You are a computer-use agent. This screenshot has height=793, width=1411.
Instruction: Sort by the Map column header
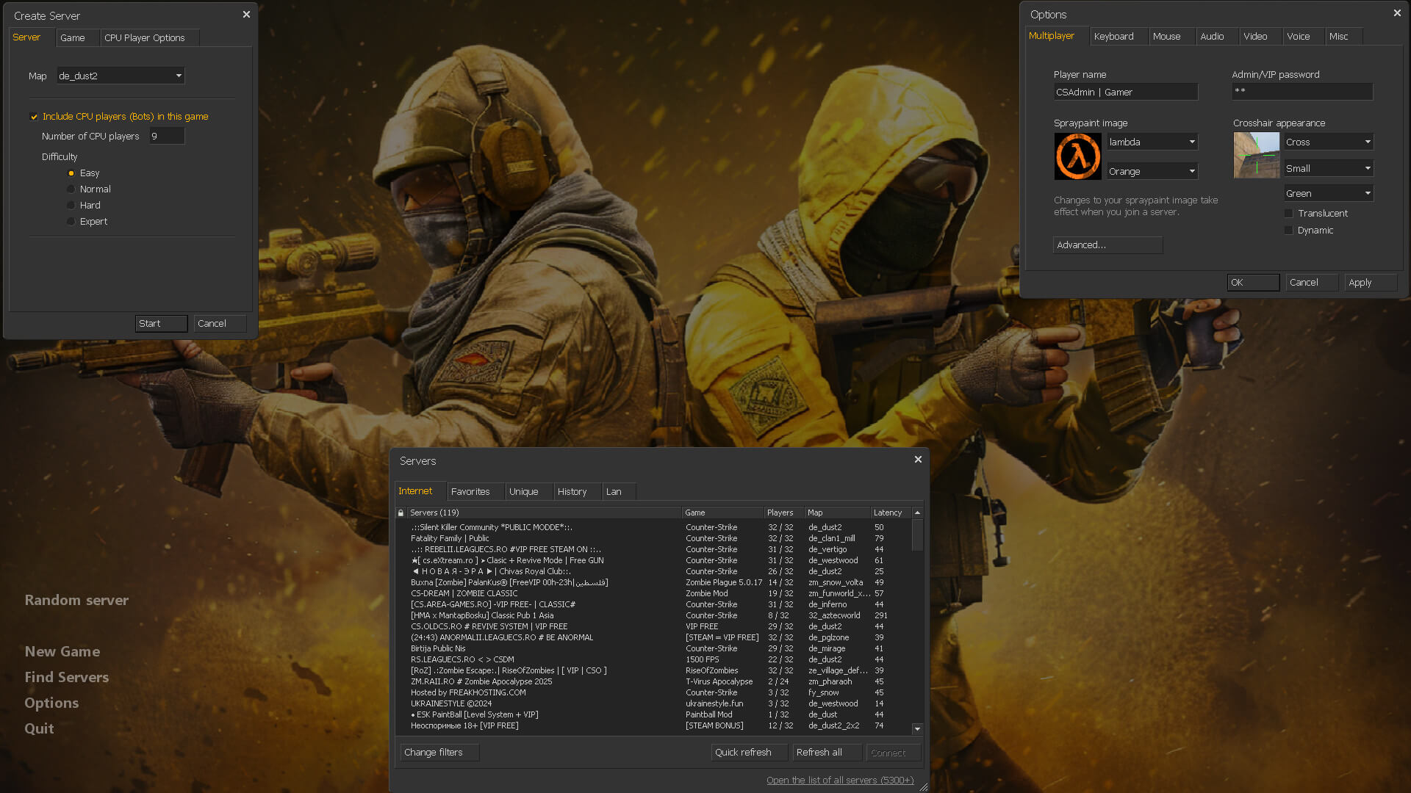tap(837, 513)
